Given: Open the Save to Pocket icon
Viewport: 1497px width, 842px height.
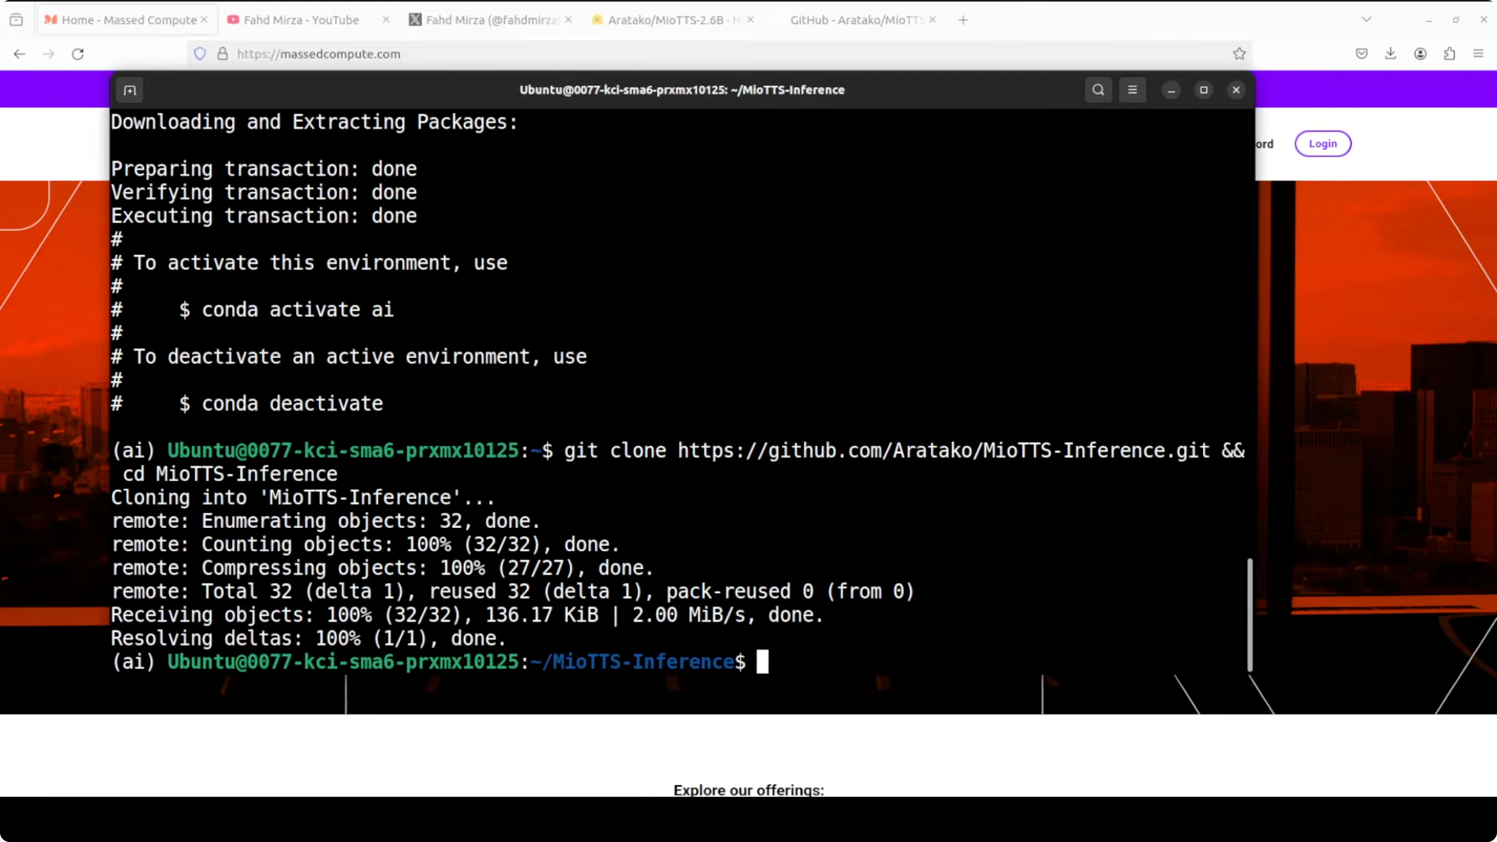Looking at the screenshot, I should [x=1361, y=53].
